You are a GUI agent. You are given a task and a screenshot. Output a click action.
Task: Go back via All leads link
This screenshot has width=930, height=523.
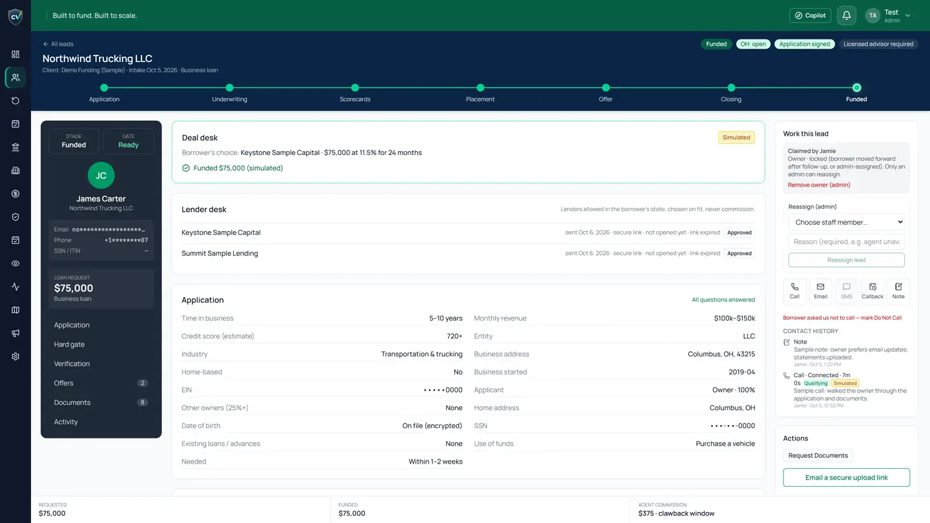(x=58, y=44)
